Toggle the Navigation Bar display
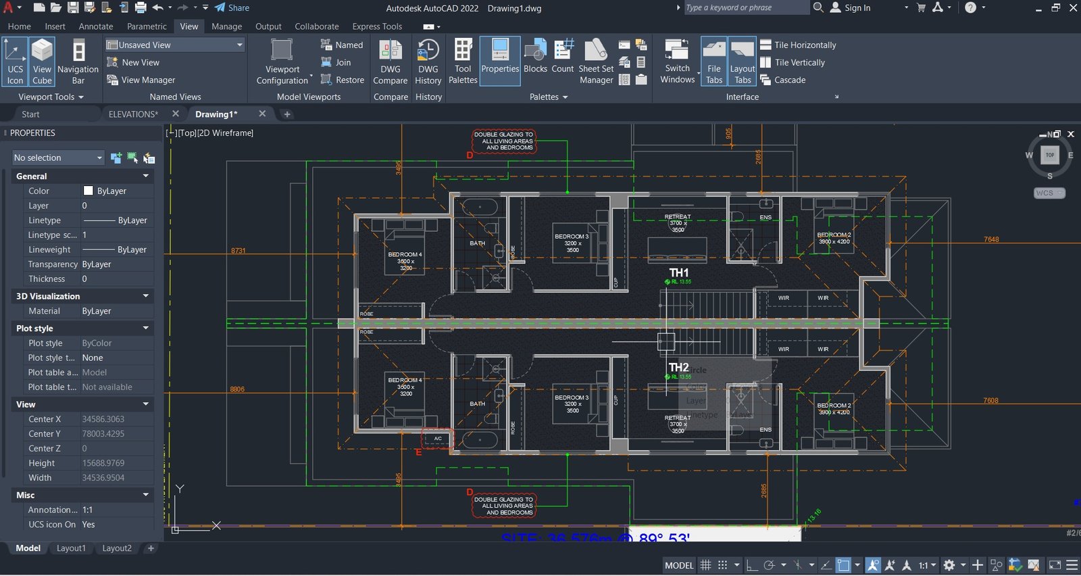This screenshot has width=1081, height=576. pos(78,62)
